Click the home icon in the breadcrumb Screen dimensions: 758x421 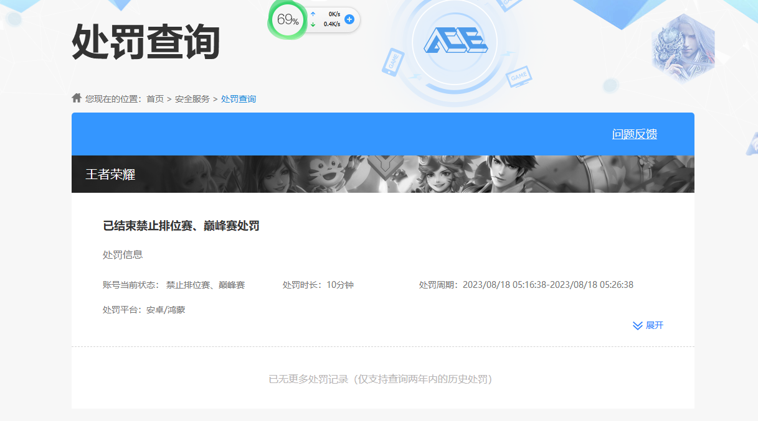point(77,98)
